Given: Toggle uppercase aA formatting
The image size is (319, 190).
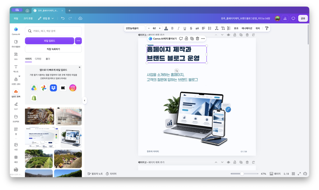Looking at the screenshot, I should coord(197,28).
